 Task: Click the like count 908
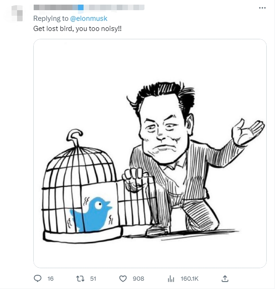click(x=138, y=278)
